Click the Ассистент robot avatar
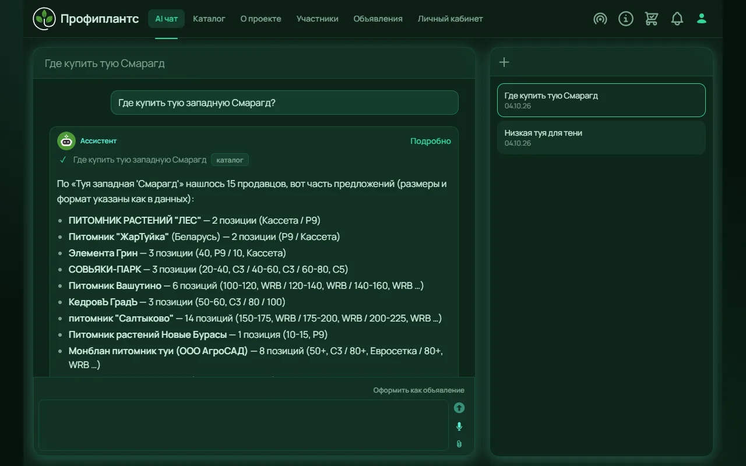The image size is (746, 466). click(66, 141)
